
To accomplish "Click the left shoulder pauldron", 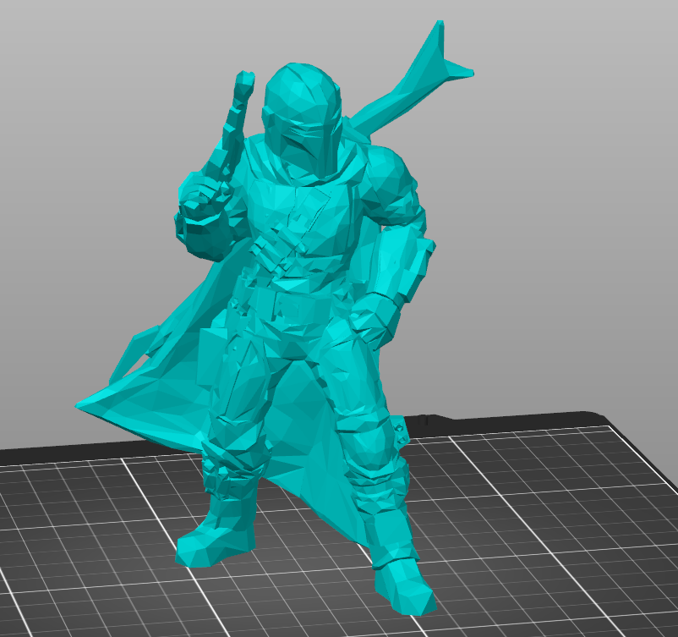I will (x=389, y=169).
